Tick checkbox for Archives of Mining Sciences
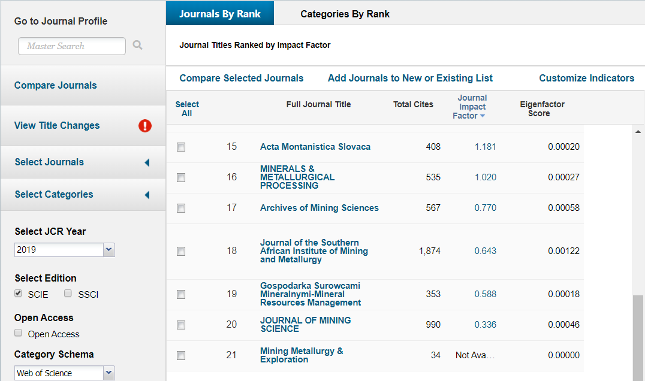 click(181, 208)
